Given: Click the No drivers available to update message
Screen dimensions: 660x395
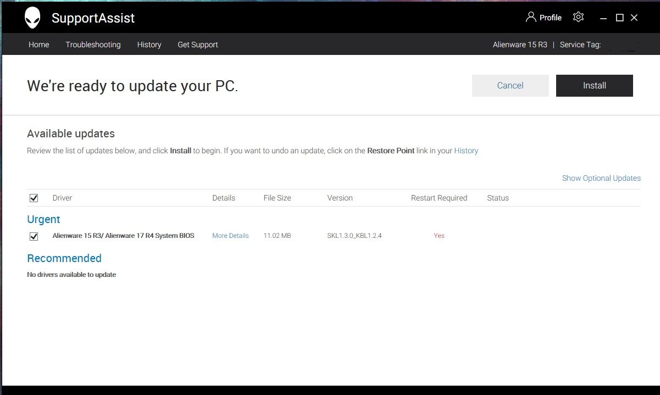Looking at the screenshot, I should pos(71,275).
